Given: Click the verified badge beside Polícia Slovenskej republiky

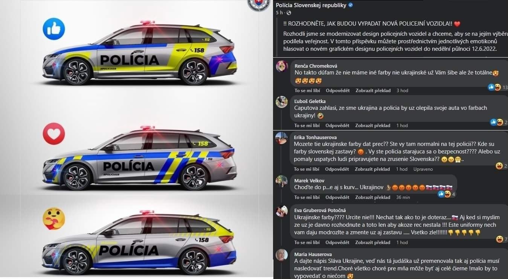Looking at the screenshot, I should pyautogui.click(x=351, y=5).
